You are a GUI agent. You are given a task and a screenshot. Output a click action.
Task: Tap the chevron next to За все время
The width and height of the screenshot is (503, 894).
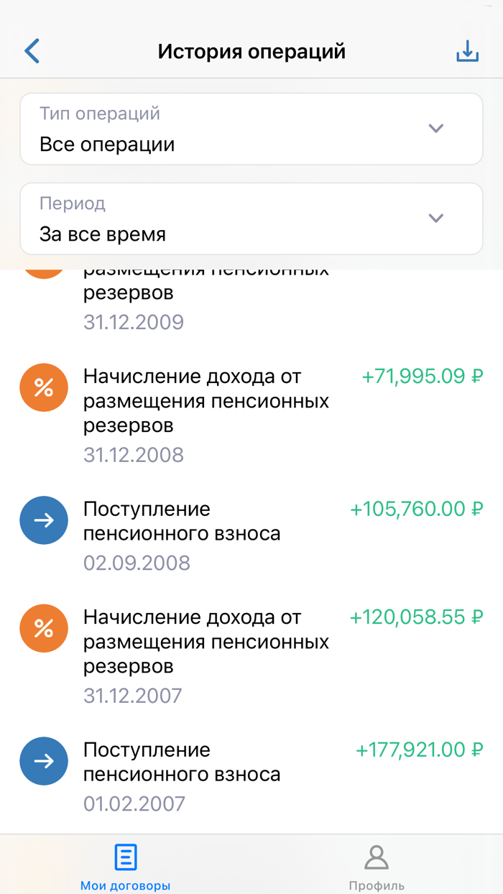point(435,218)
